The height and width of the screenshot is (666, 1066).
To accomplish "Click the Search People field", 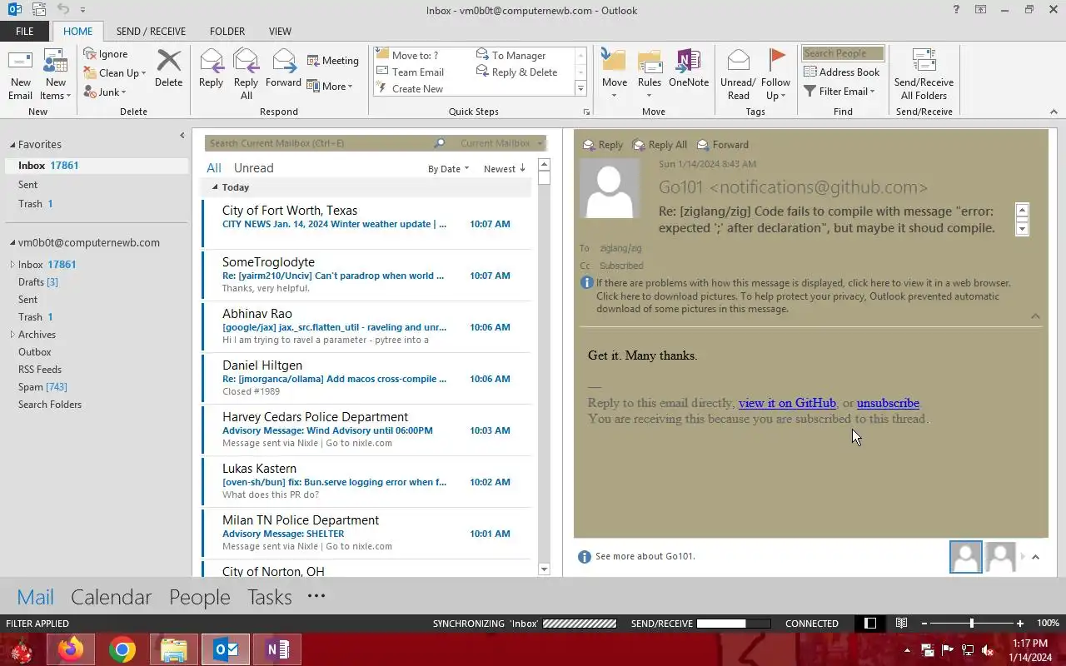I will 843,53.
